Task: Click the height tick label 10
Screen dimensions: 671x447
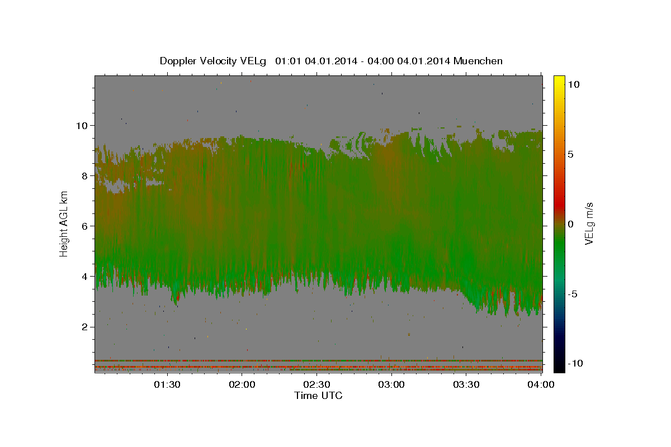Action: coord(83,125)
